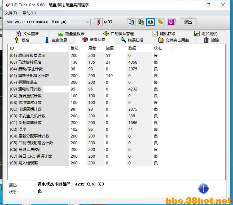Viewport: 233px width, 205px height.
Task: Click the threshold value 51
Action: [x=108, y=56]
